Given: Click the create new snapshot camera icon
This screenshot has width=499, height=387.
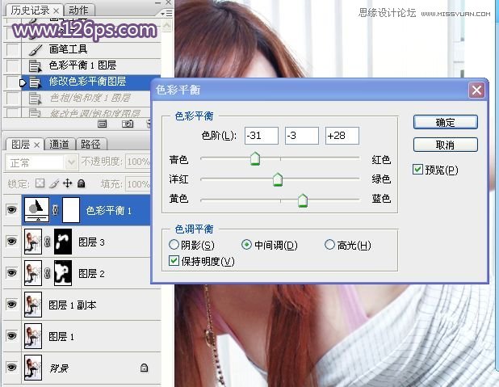Looking at the screenshot, I should pyautogui.click(x=128, y=124).
